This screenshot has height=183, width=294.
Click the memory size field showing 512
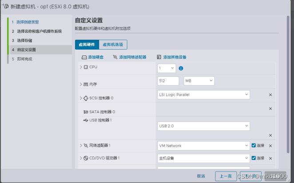168,81
